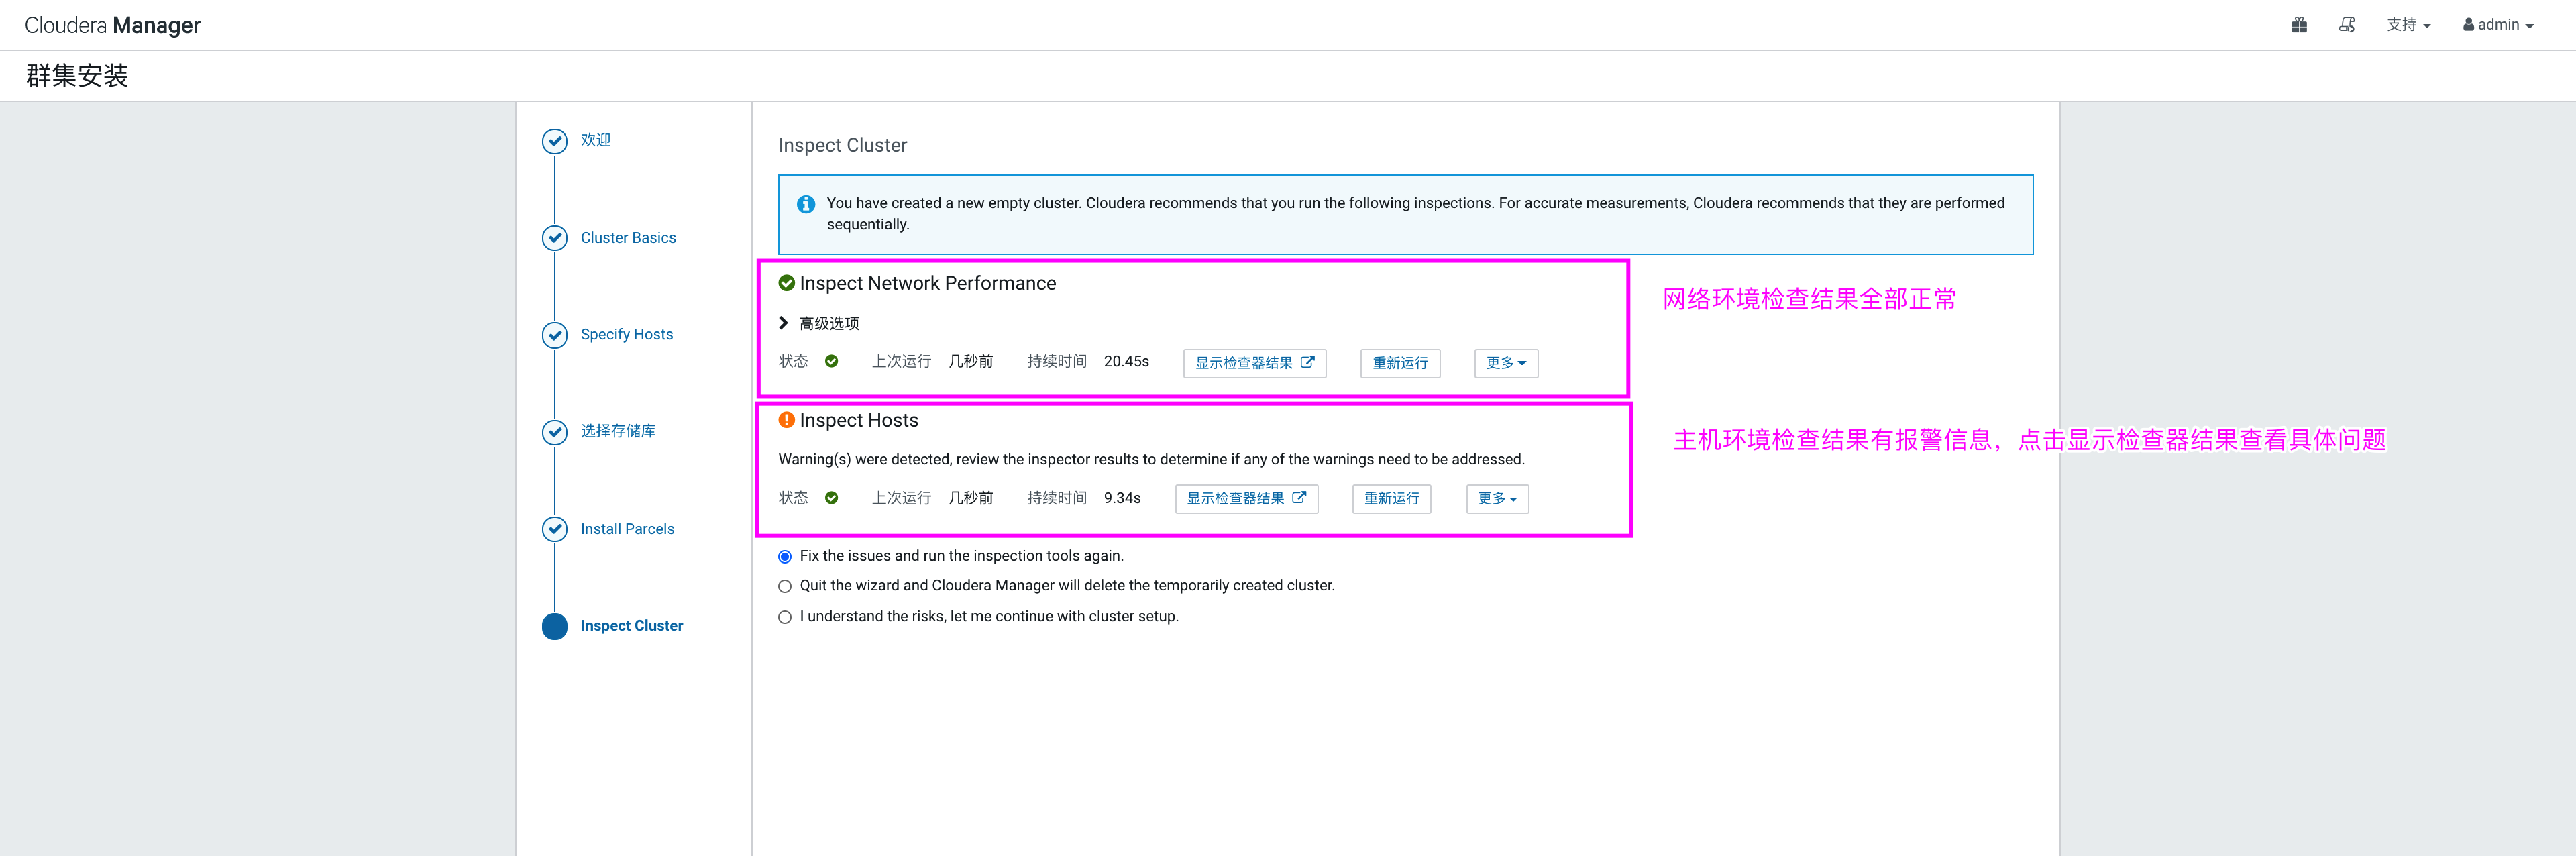Click the gift parcel icon in header
Screen dimensions: 2576x856
[x=2298, y=25]
